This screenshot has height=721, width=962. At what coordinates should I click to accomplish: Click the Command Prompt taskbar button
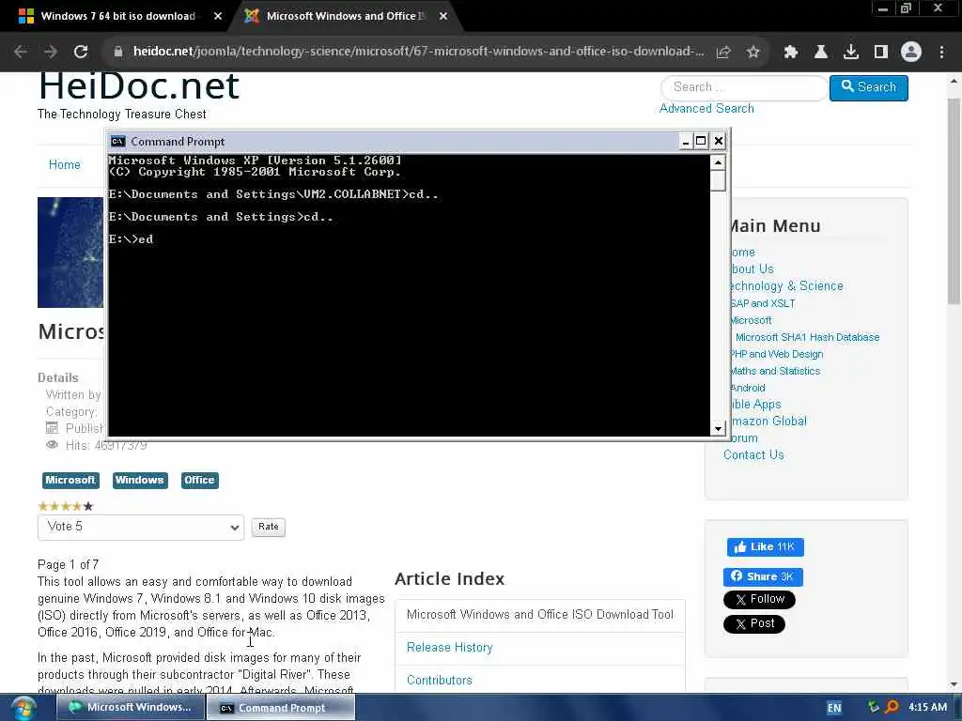[x=281, y=708]
